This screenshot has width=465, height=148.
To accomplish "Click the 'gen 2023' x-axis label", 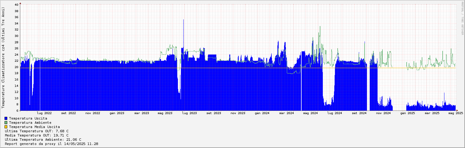I will [117, 113].
